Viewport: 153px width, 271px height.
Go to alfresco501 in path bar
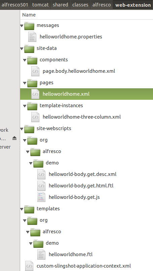tap(15, 5)
